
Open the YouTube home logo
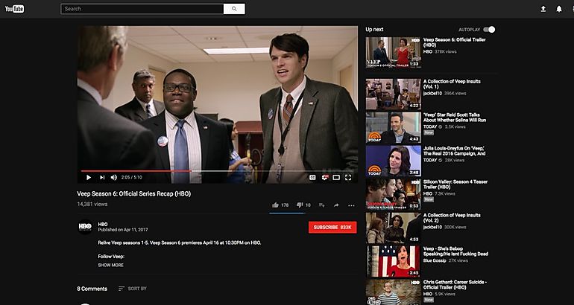[14, 9]
